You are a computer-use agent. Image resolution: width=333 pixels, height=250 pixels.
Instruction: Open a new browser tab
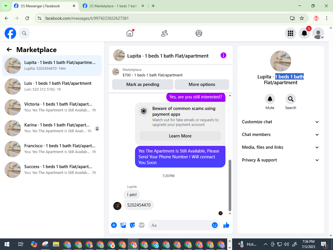[153, 6]
